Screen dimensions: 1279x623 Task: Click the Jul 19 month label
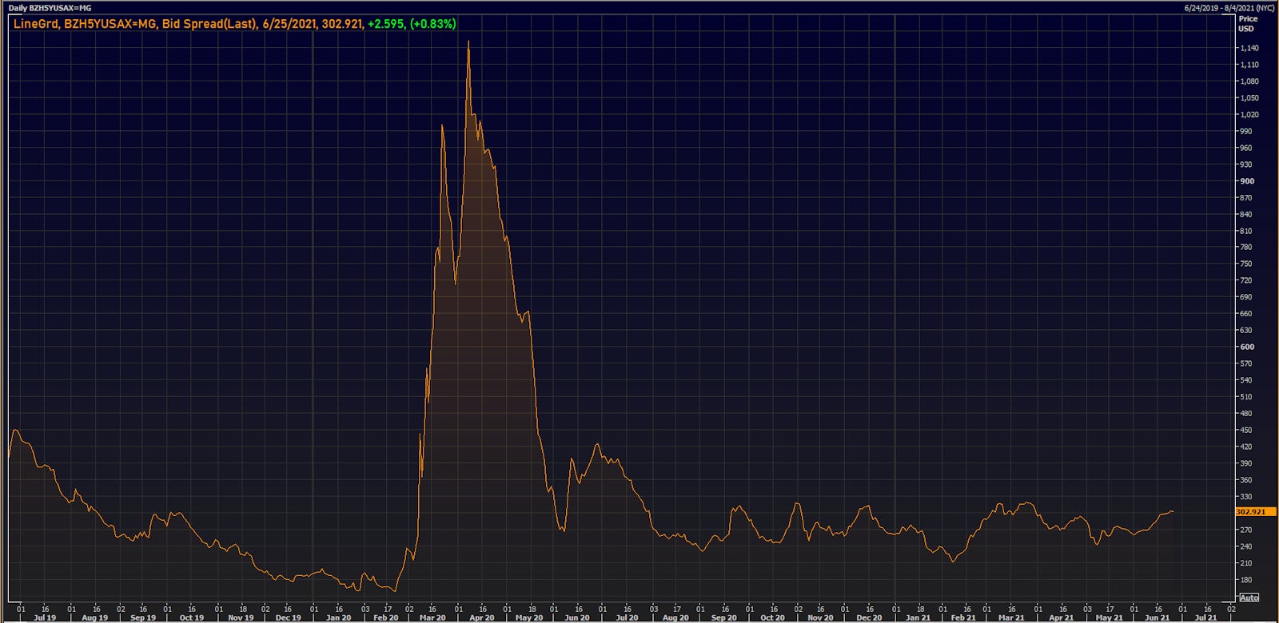click(x=45, y=617)
